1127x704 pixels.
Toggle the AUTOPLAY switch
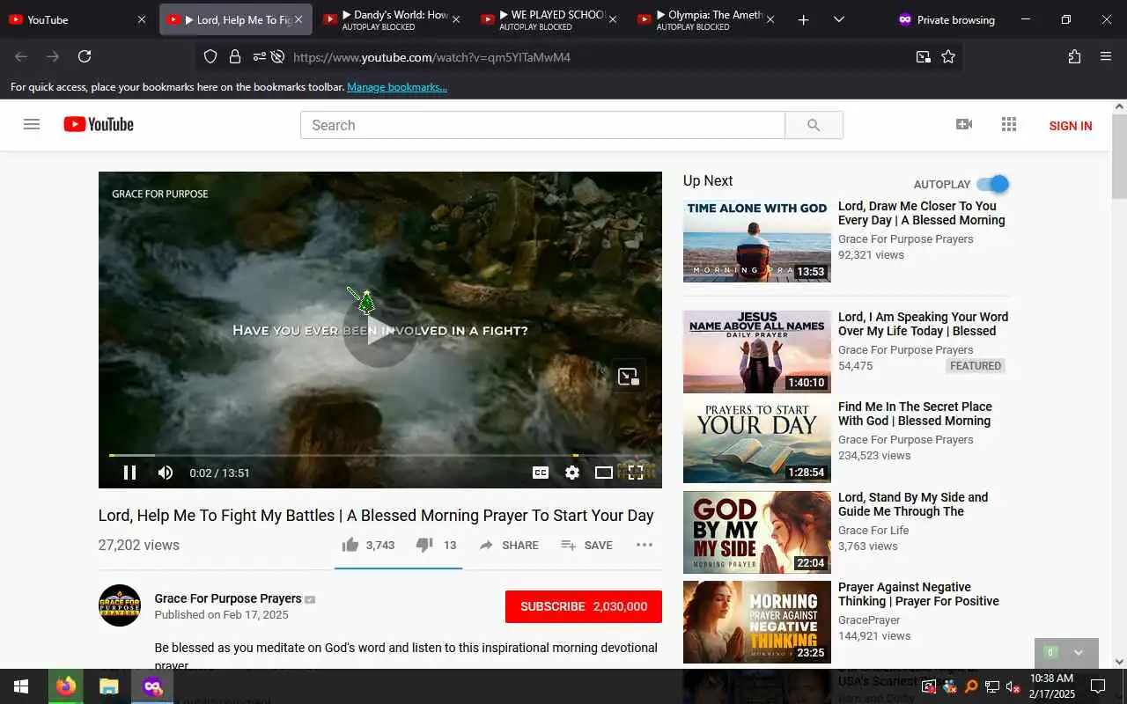(x=992, y=184)
